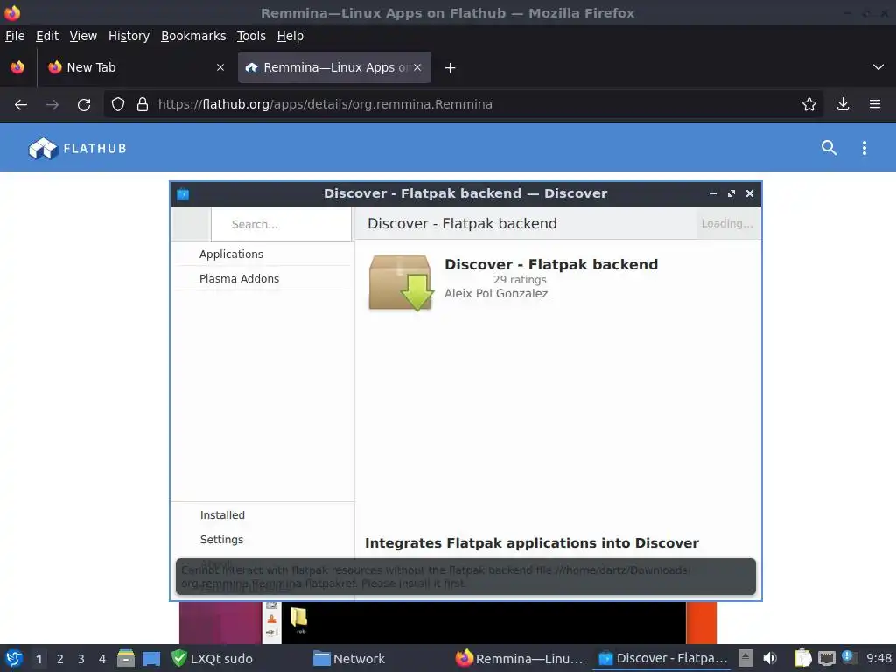Viewport: 896px width, 672px height.
Task: Open the View menu in Firefox
Action: point(83,36)
